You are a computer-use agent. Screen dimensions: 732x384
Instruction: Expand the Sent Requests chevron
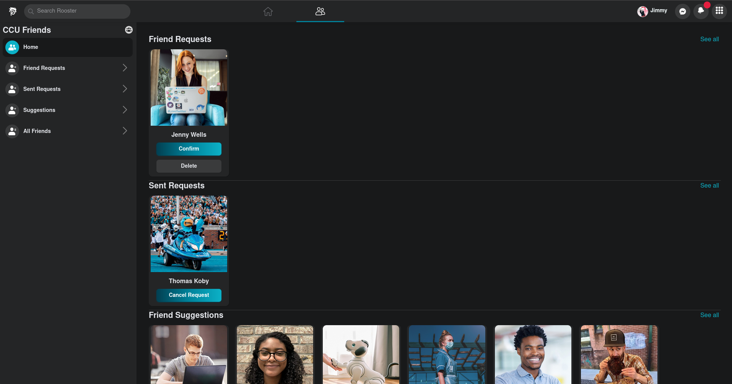[125, 89]
